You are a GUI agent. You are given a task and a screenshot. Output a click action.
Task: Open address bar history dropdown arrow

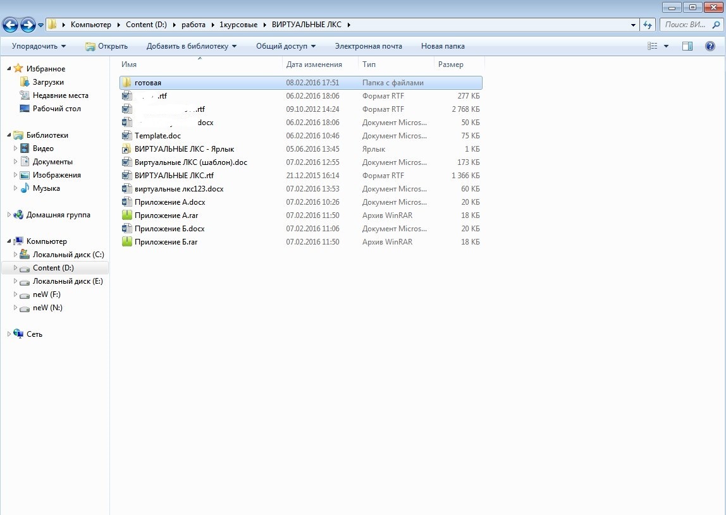633,25
